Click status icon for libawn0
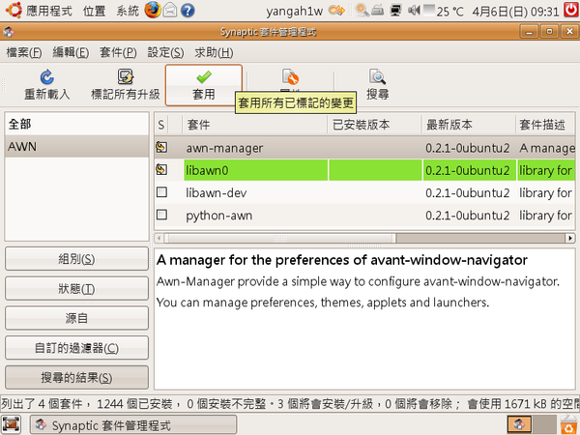 coord(161,170)
